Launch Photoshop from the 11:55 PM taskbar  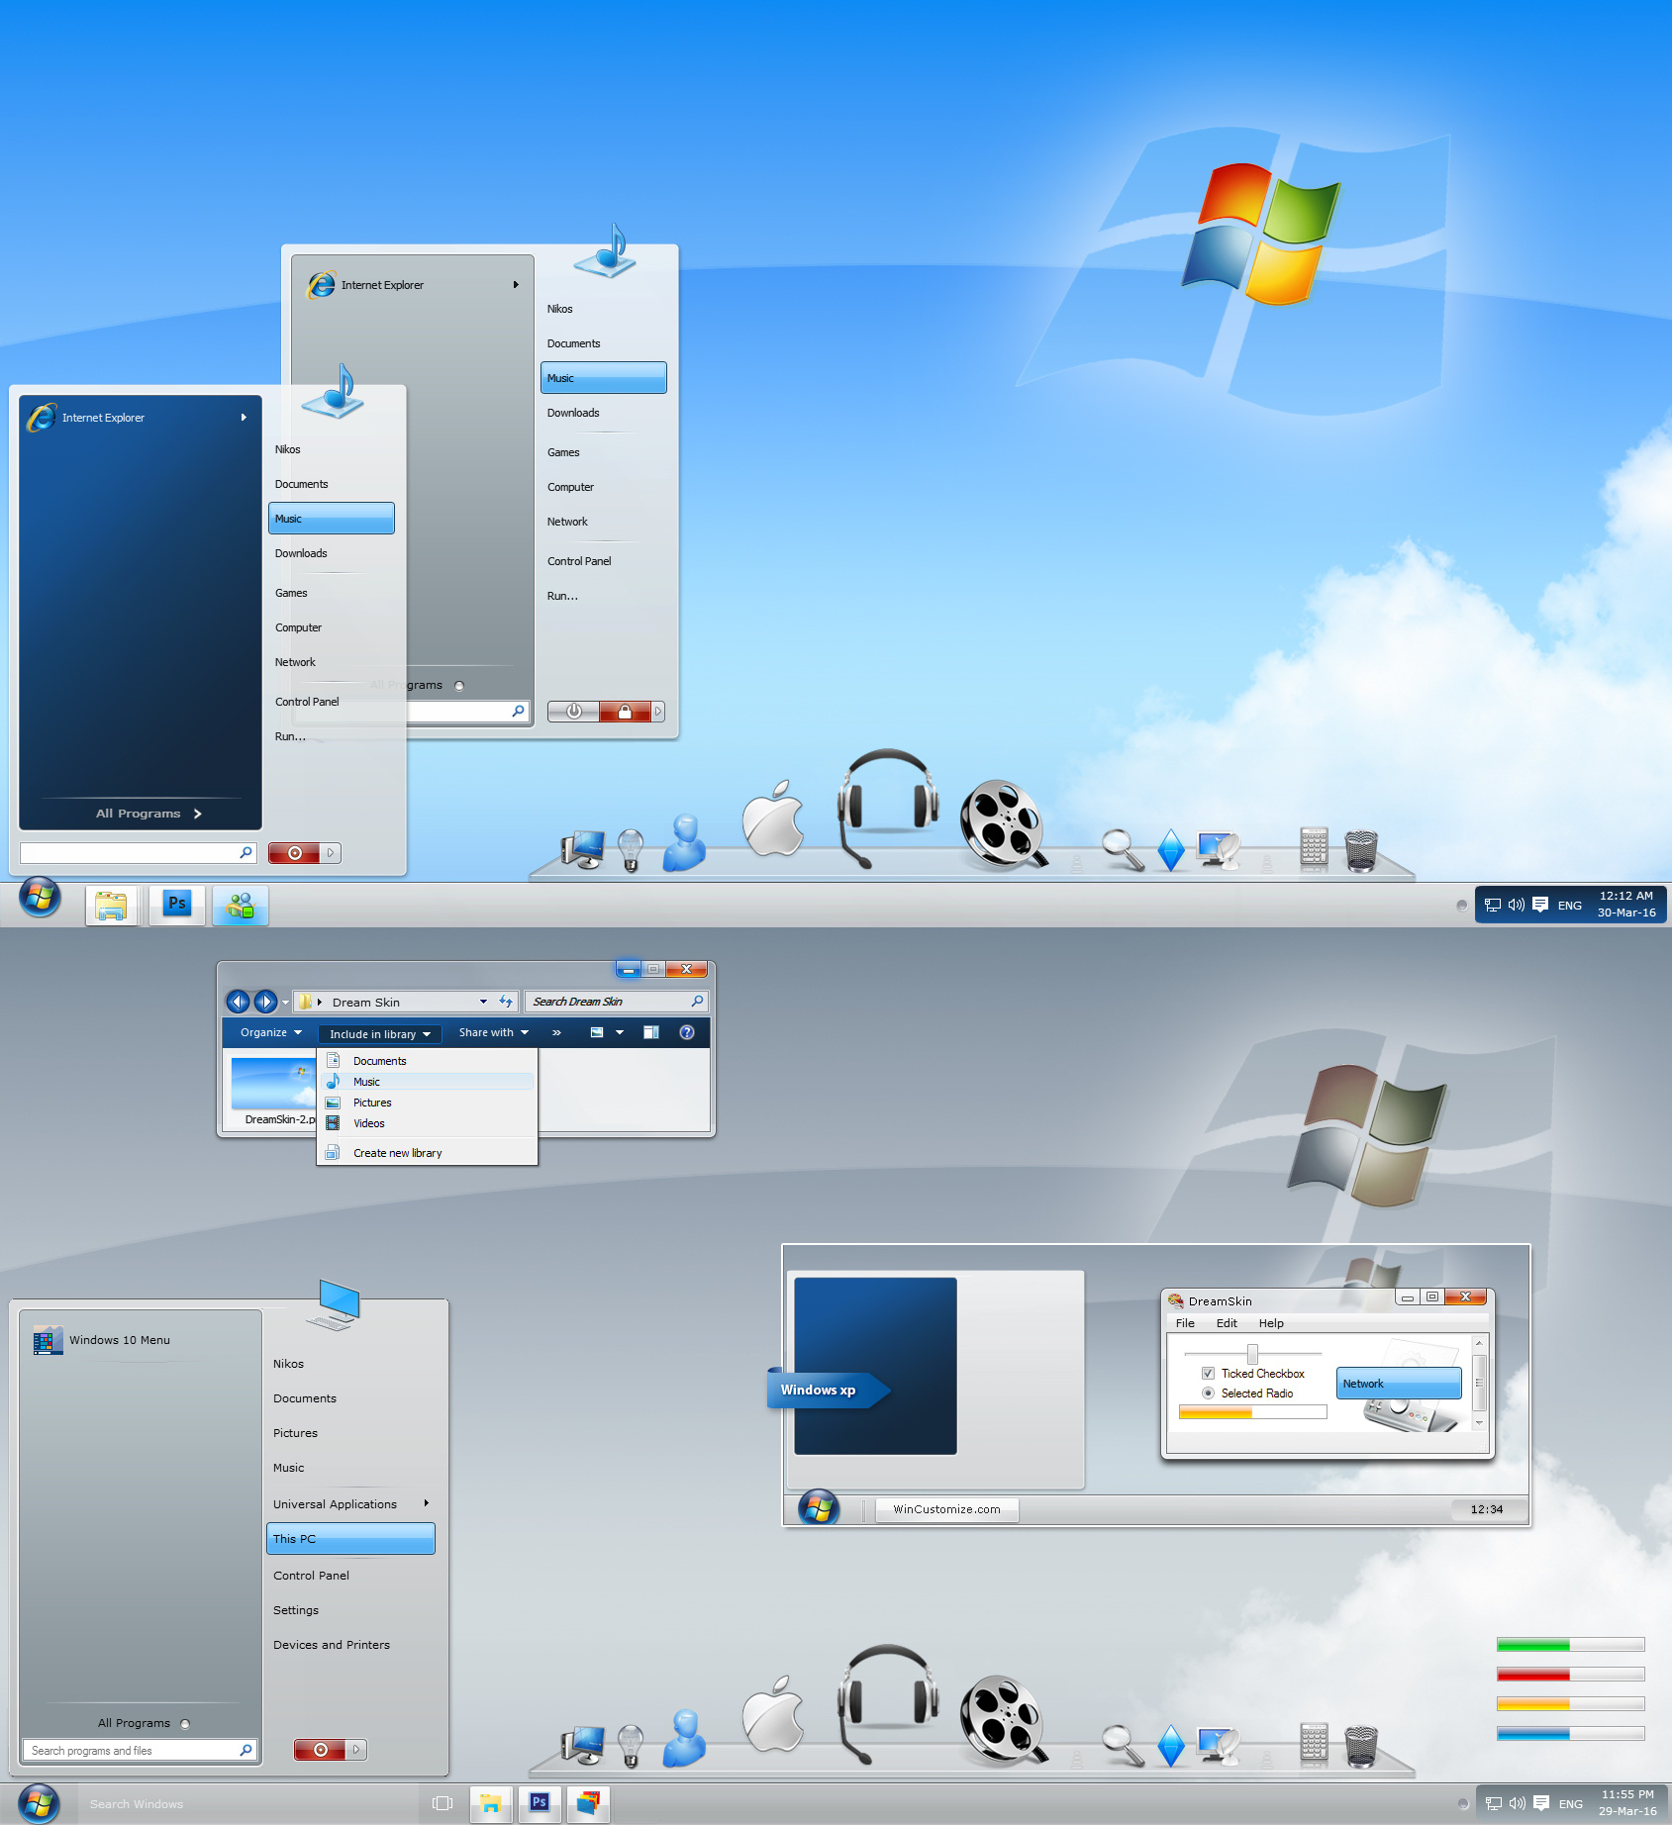[x=540, y=1803]
